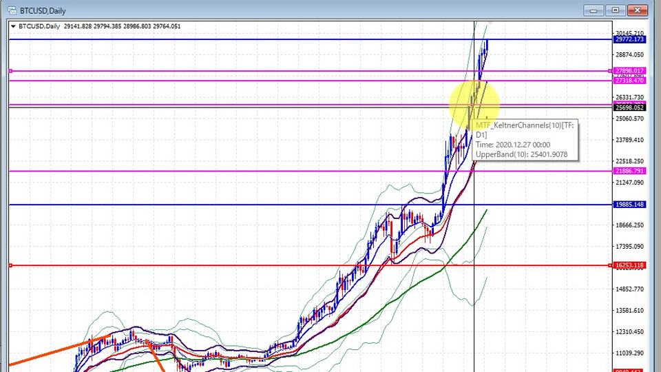Click the 30145.210 axis price
This screenshot has width=661, height=372.
[630, 33]
